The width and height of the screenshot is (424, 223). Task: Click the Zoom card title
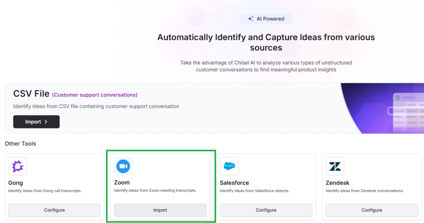pos(122,182)
